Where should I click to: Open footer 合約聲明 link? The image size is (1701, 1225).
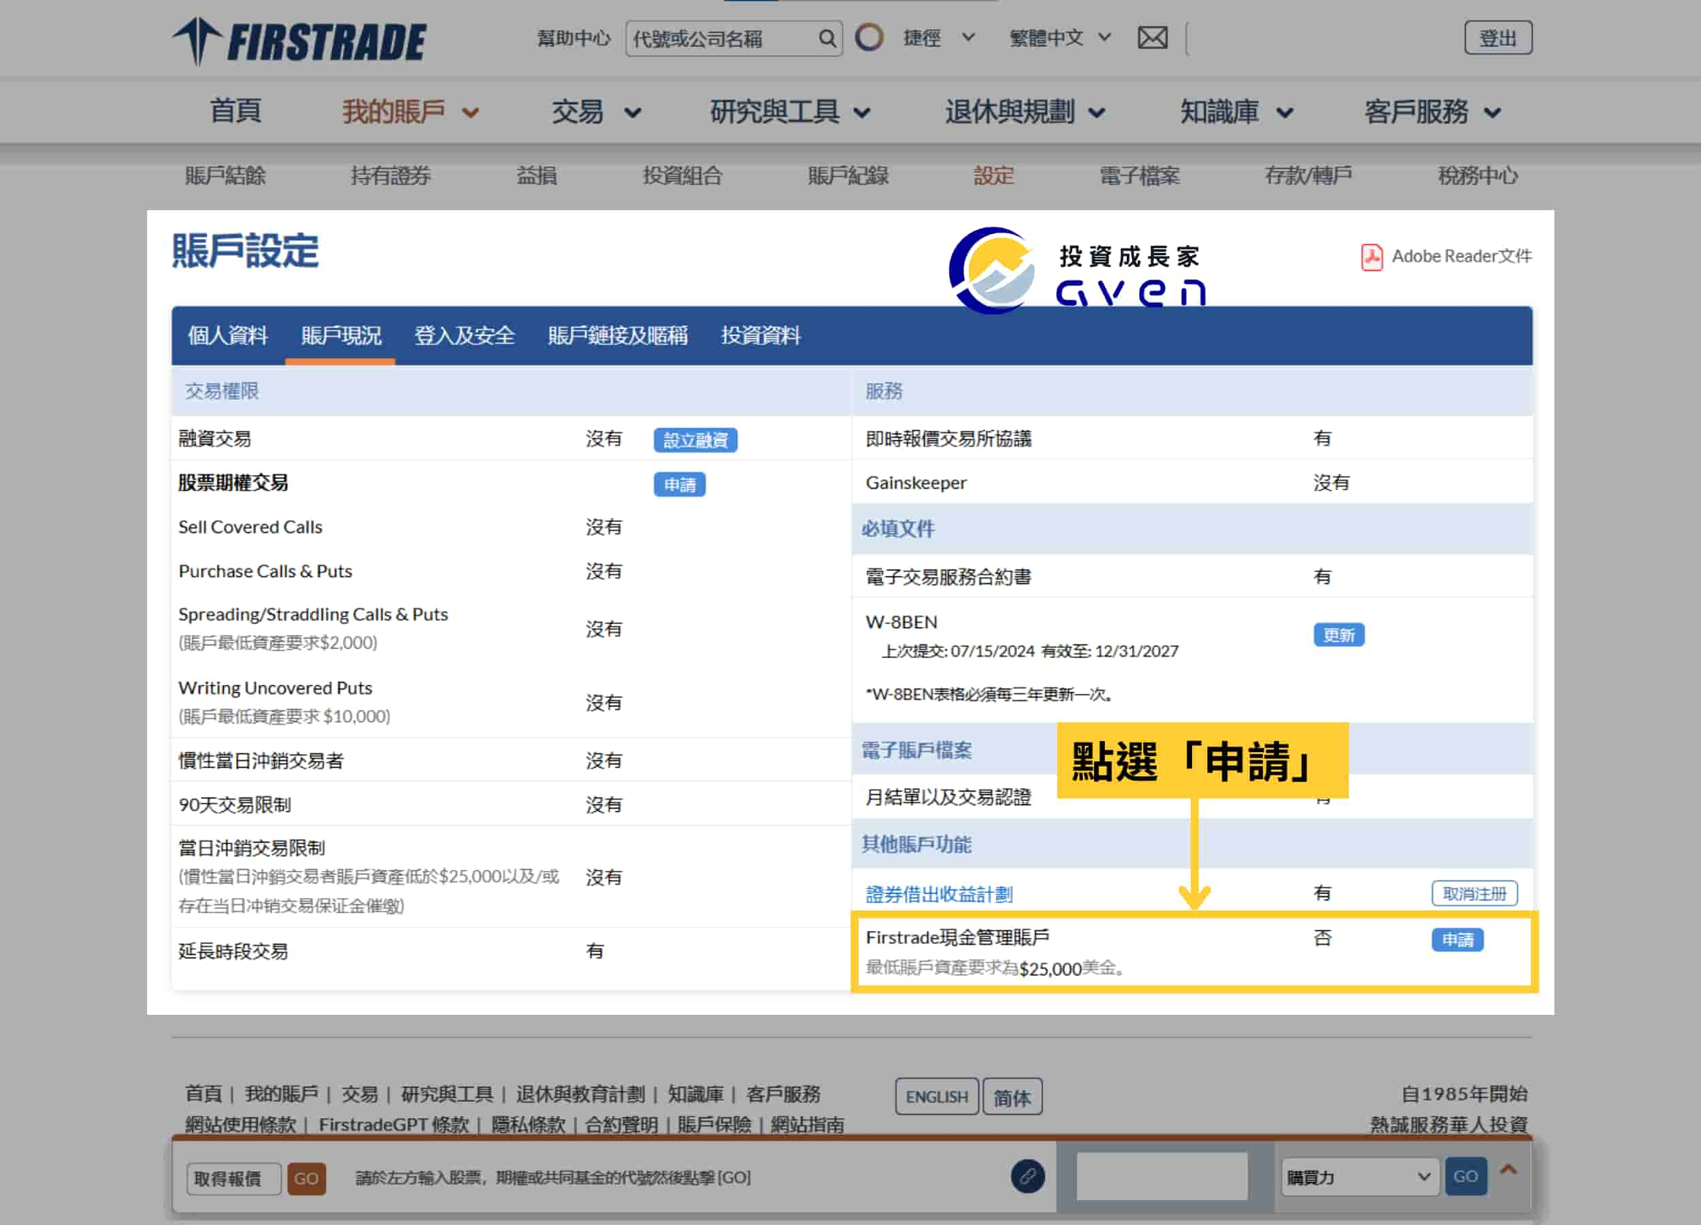click(621, 1125)
